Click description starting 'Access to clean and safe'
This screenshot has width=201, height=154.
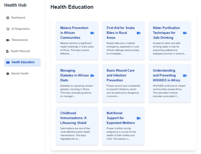169,49
